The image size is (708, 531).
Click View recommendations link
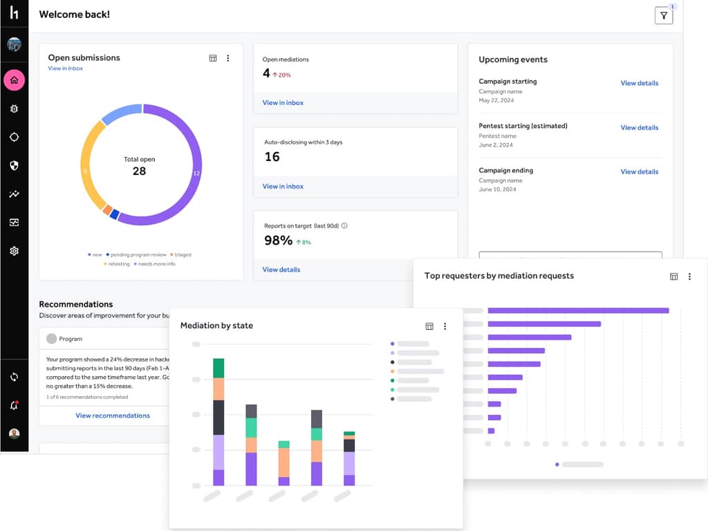point(113,416)
